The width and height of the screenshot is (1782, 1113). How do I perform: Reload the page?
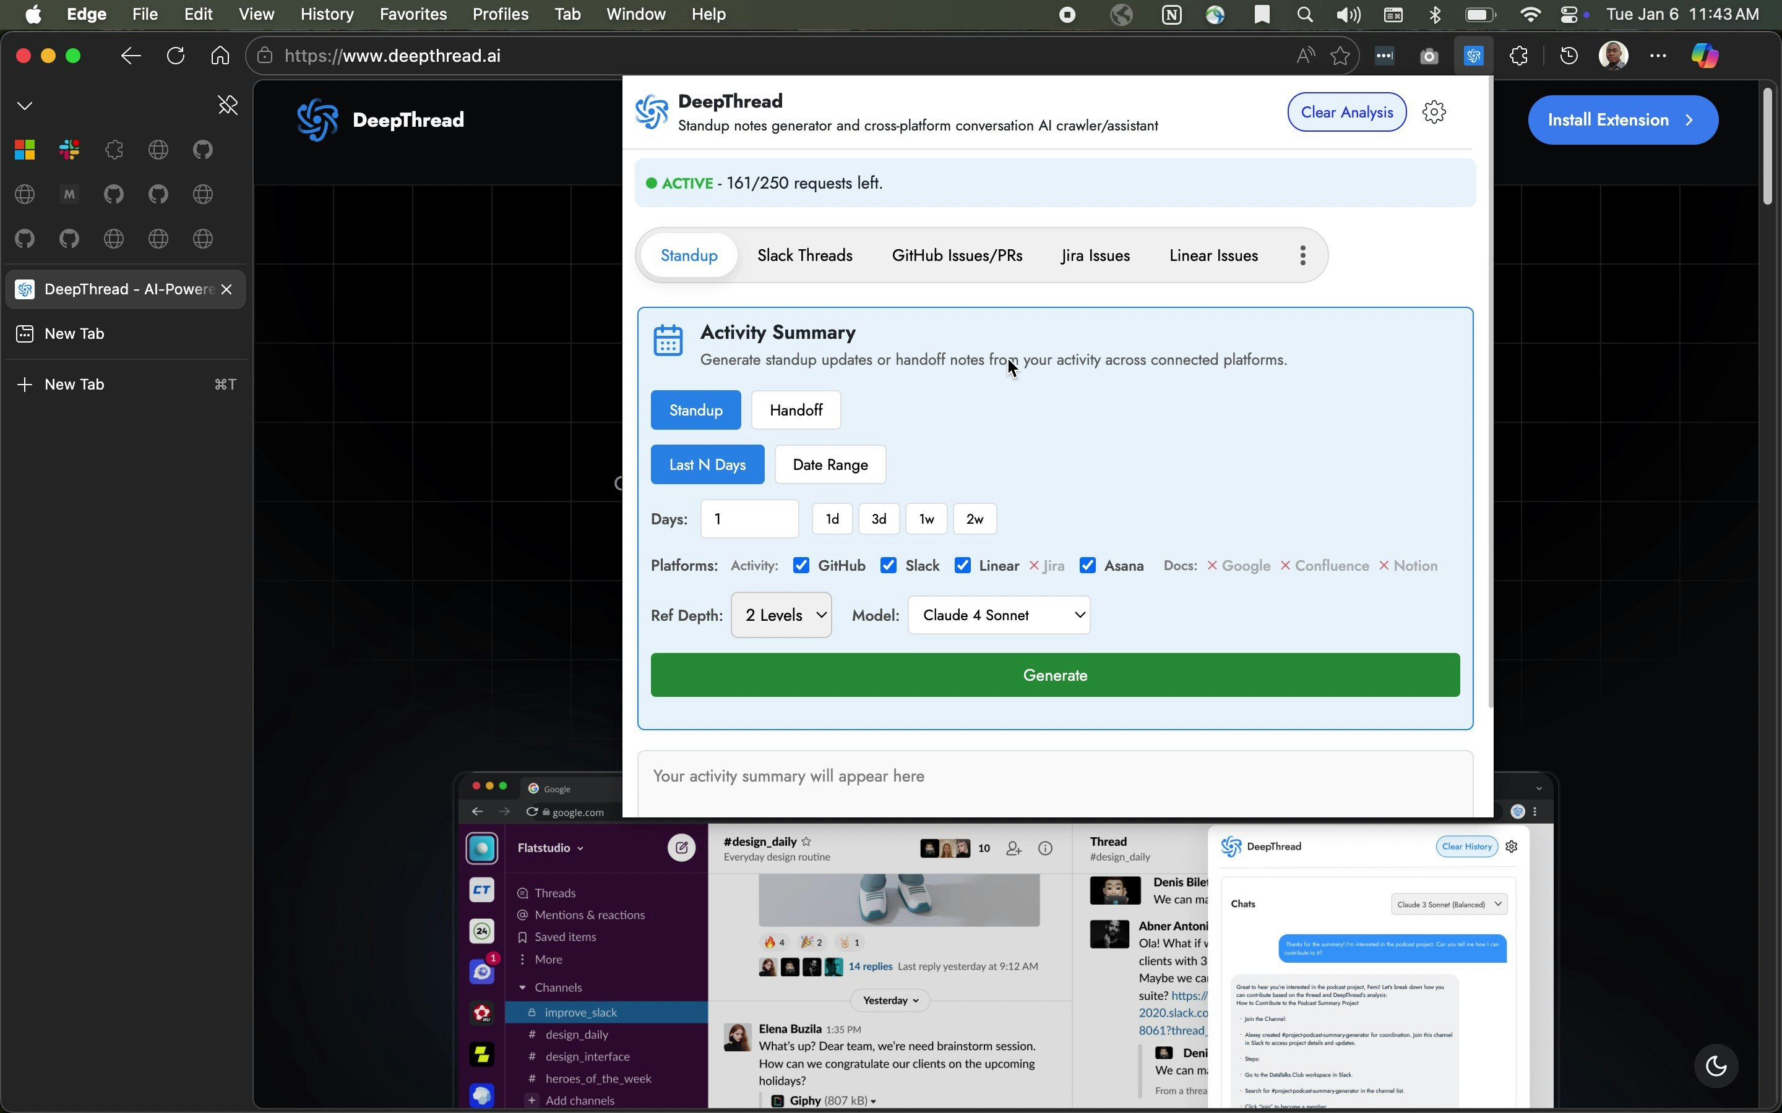175,56
